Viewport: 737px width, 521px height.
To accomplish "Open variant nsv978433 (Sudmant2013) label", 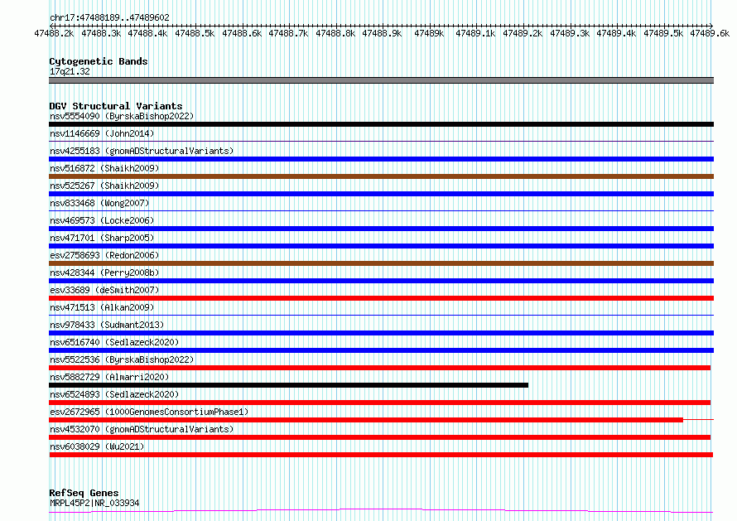I will pos(107,325).
